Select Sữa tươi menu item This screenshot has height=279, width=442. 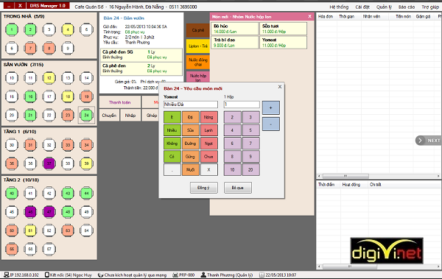point(283,29)
